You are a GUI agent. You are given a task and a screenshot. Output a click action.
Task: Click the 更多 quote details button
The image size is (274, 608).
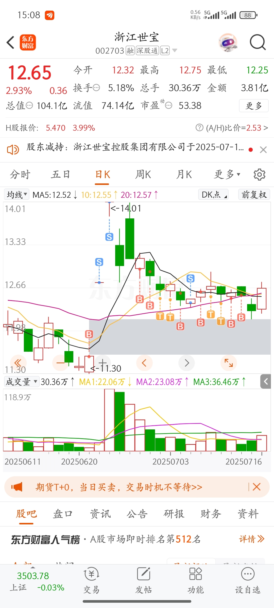[254, 106]
